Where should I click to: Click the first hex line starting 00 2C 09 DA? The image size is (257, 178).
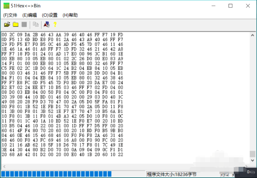point(62,35)
